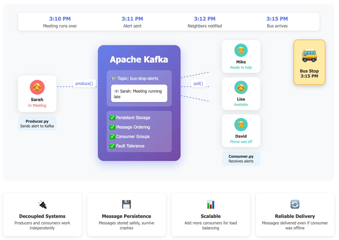
Task: Click the Message Ordering green checkmark
Action: pos(112,127)
